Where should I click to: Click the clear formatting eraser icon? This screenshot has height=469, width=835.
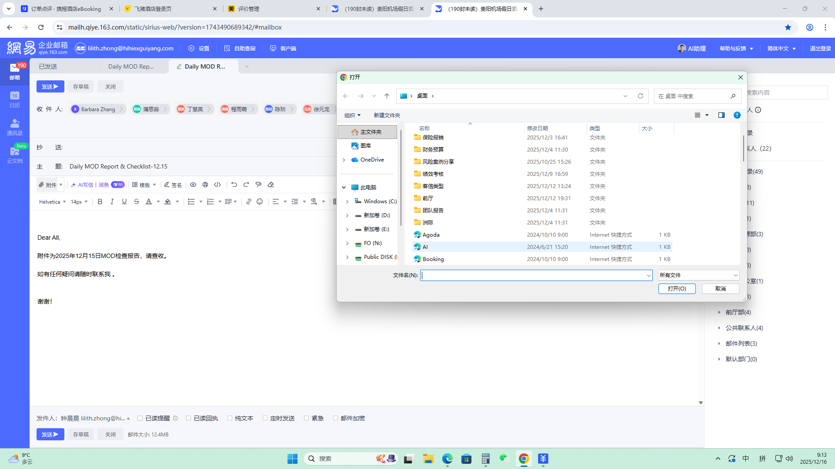click(x=271, y=185)
